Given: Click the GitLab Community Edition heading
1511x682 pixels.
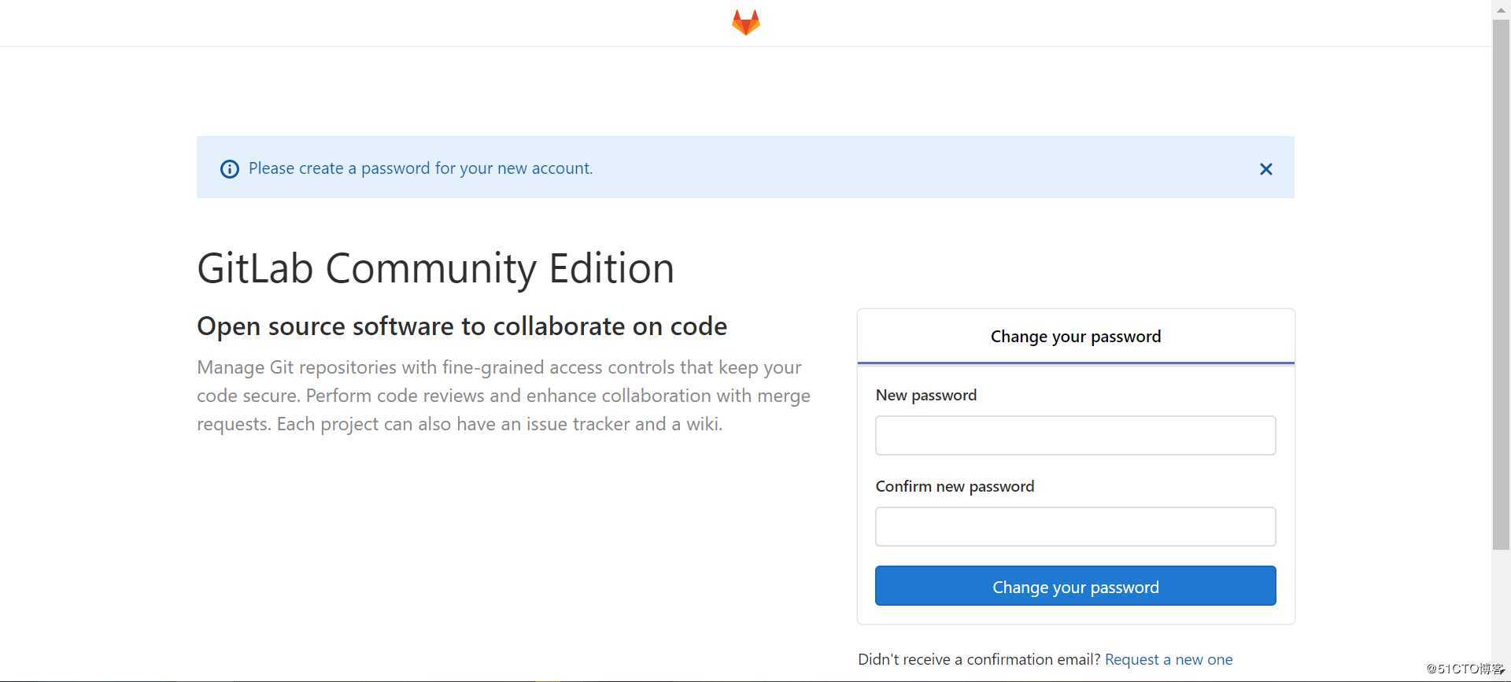Looking at the screenshot, I should 435,268.
